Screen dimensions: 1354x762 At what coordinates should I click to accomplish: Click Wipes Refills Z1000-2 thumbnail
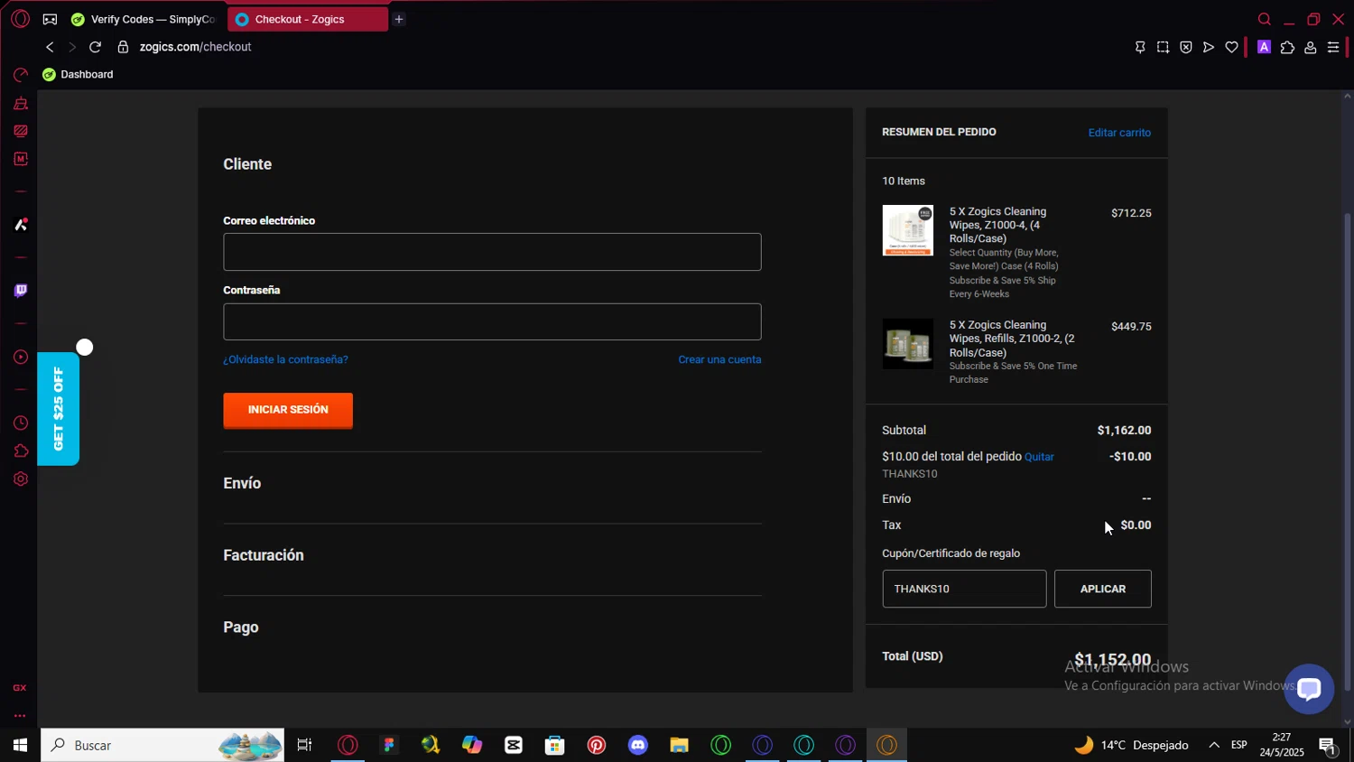(907, 344)
